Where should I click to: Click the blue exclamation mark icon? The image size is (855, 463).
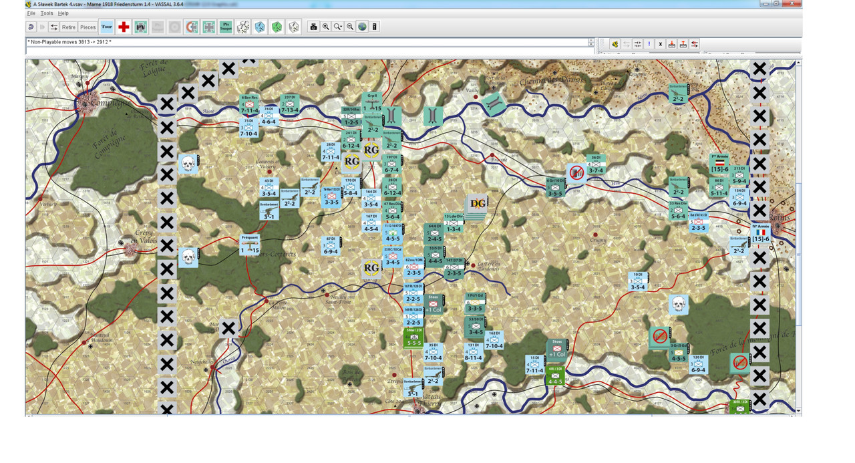pyautogui.click(x=649, y=44)
